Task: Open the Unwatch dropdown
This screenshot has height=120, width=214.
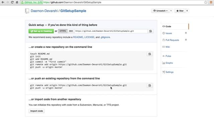Action: [x=160, y=11]
